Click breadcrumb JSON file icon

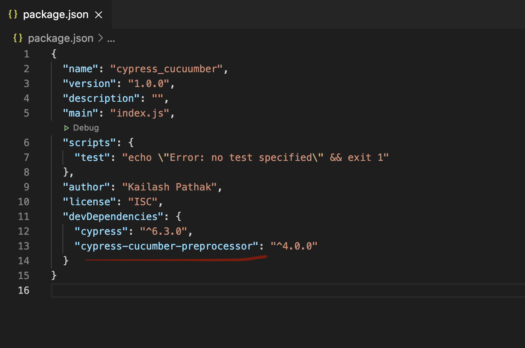point(18,39)
